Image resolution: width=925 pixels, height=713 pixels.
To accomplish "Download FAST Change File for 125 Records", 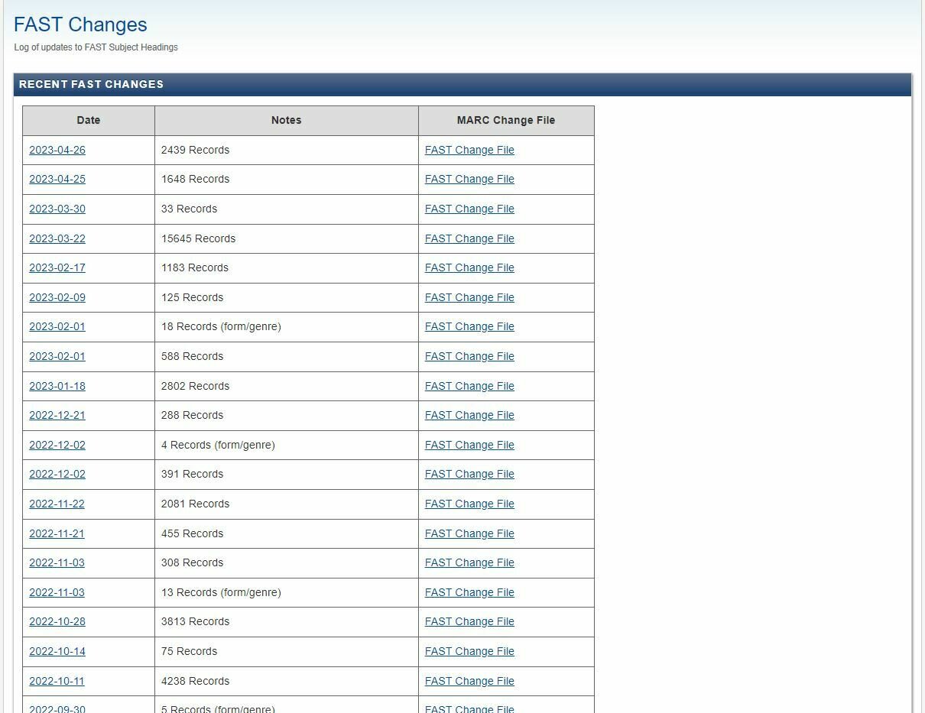I will click(469, 297).
